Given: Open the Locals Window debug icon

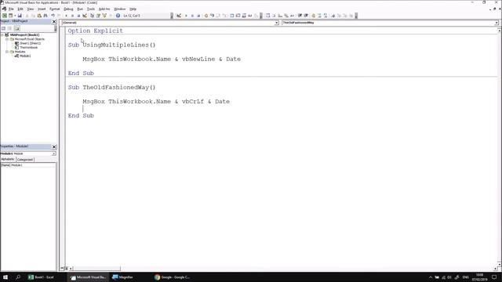Looking at the screenshot, I should click(232, 16).
